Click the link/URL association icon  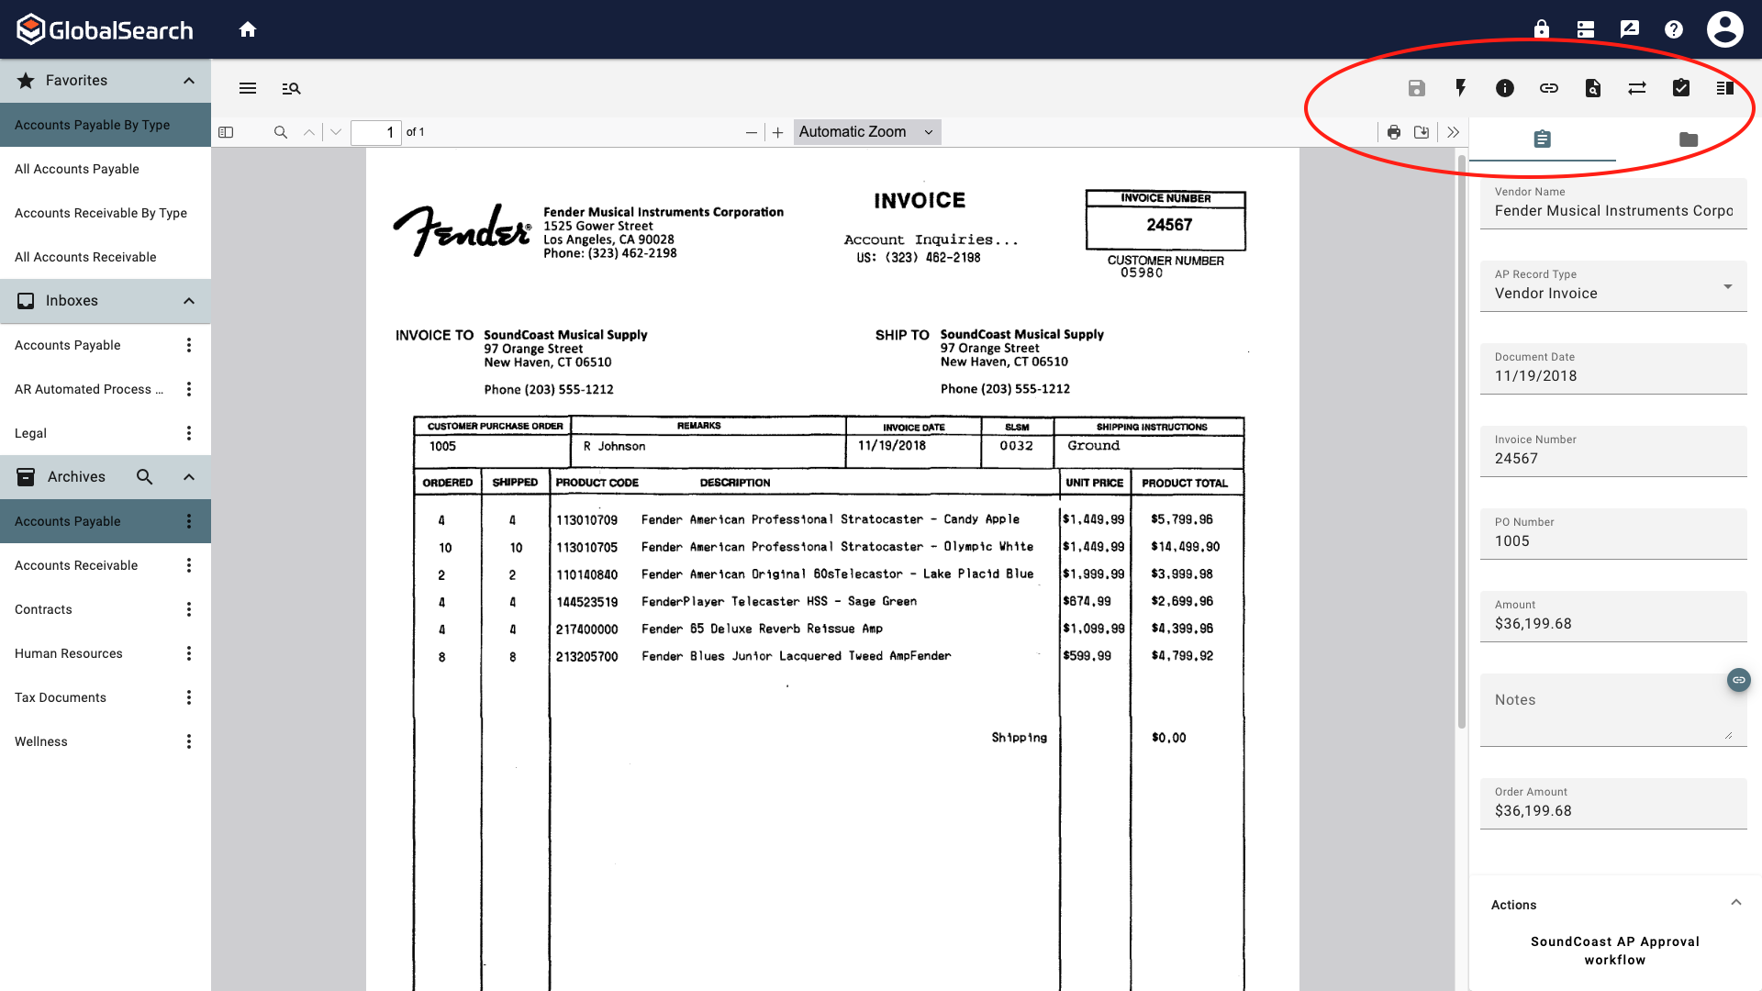(x=1548, y=88)
